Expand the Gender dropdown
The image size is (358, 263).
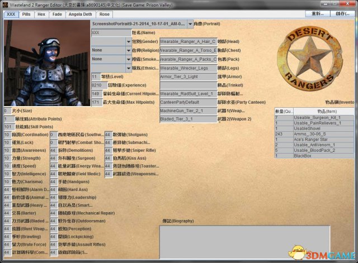[128, 41]
